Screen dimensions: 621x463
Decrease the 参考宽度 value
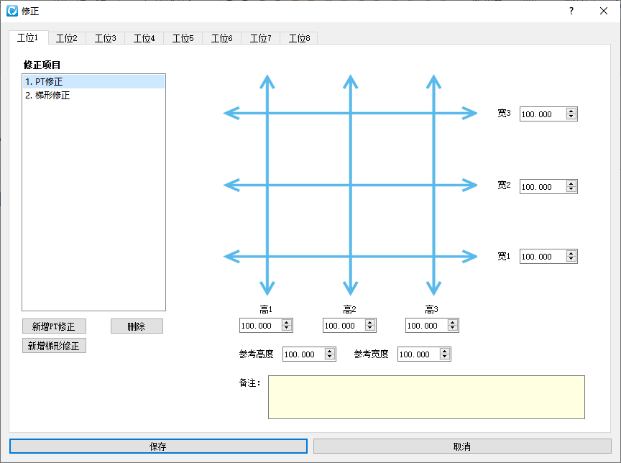[x=445, y=357]
